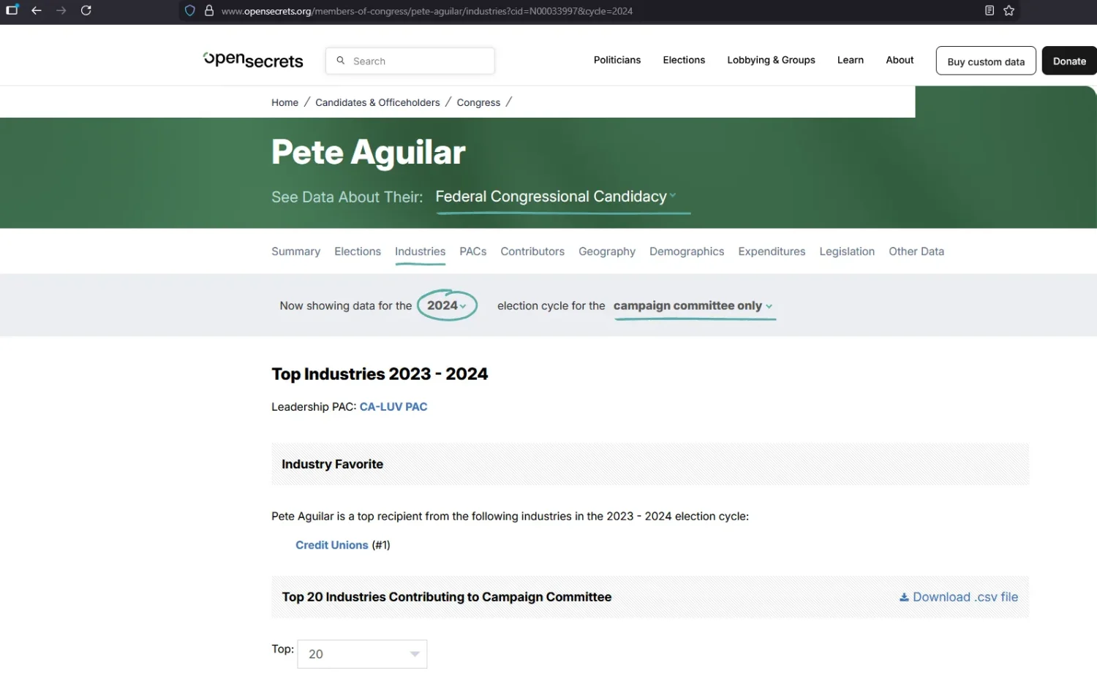Switch to the Elections profile tab

(358, 251)
